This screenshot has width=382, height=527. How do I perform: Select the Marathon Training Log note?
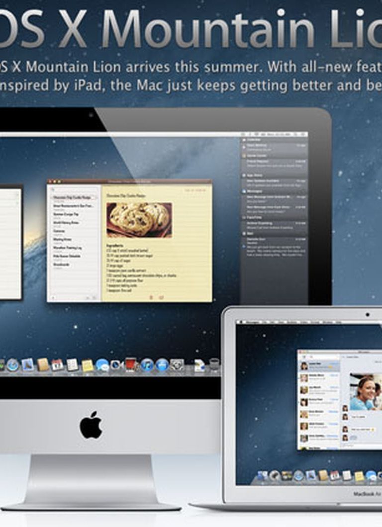74,248
